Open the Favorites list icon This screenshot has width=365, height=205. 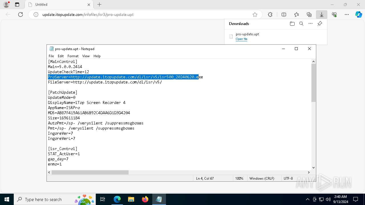coord(297,15)
